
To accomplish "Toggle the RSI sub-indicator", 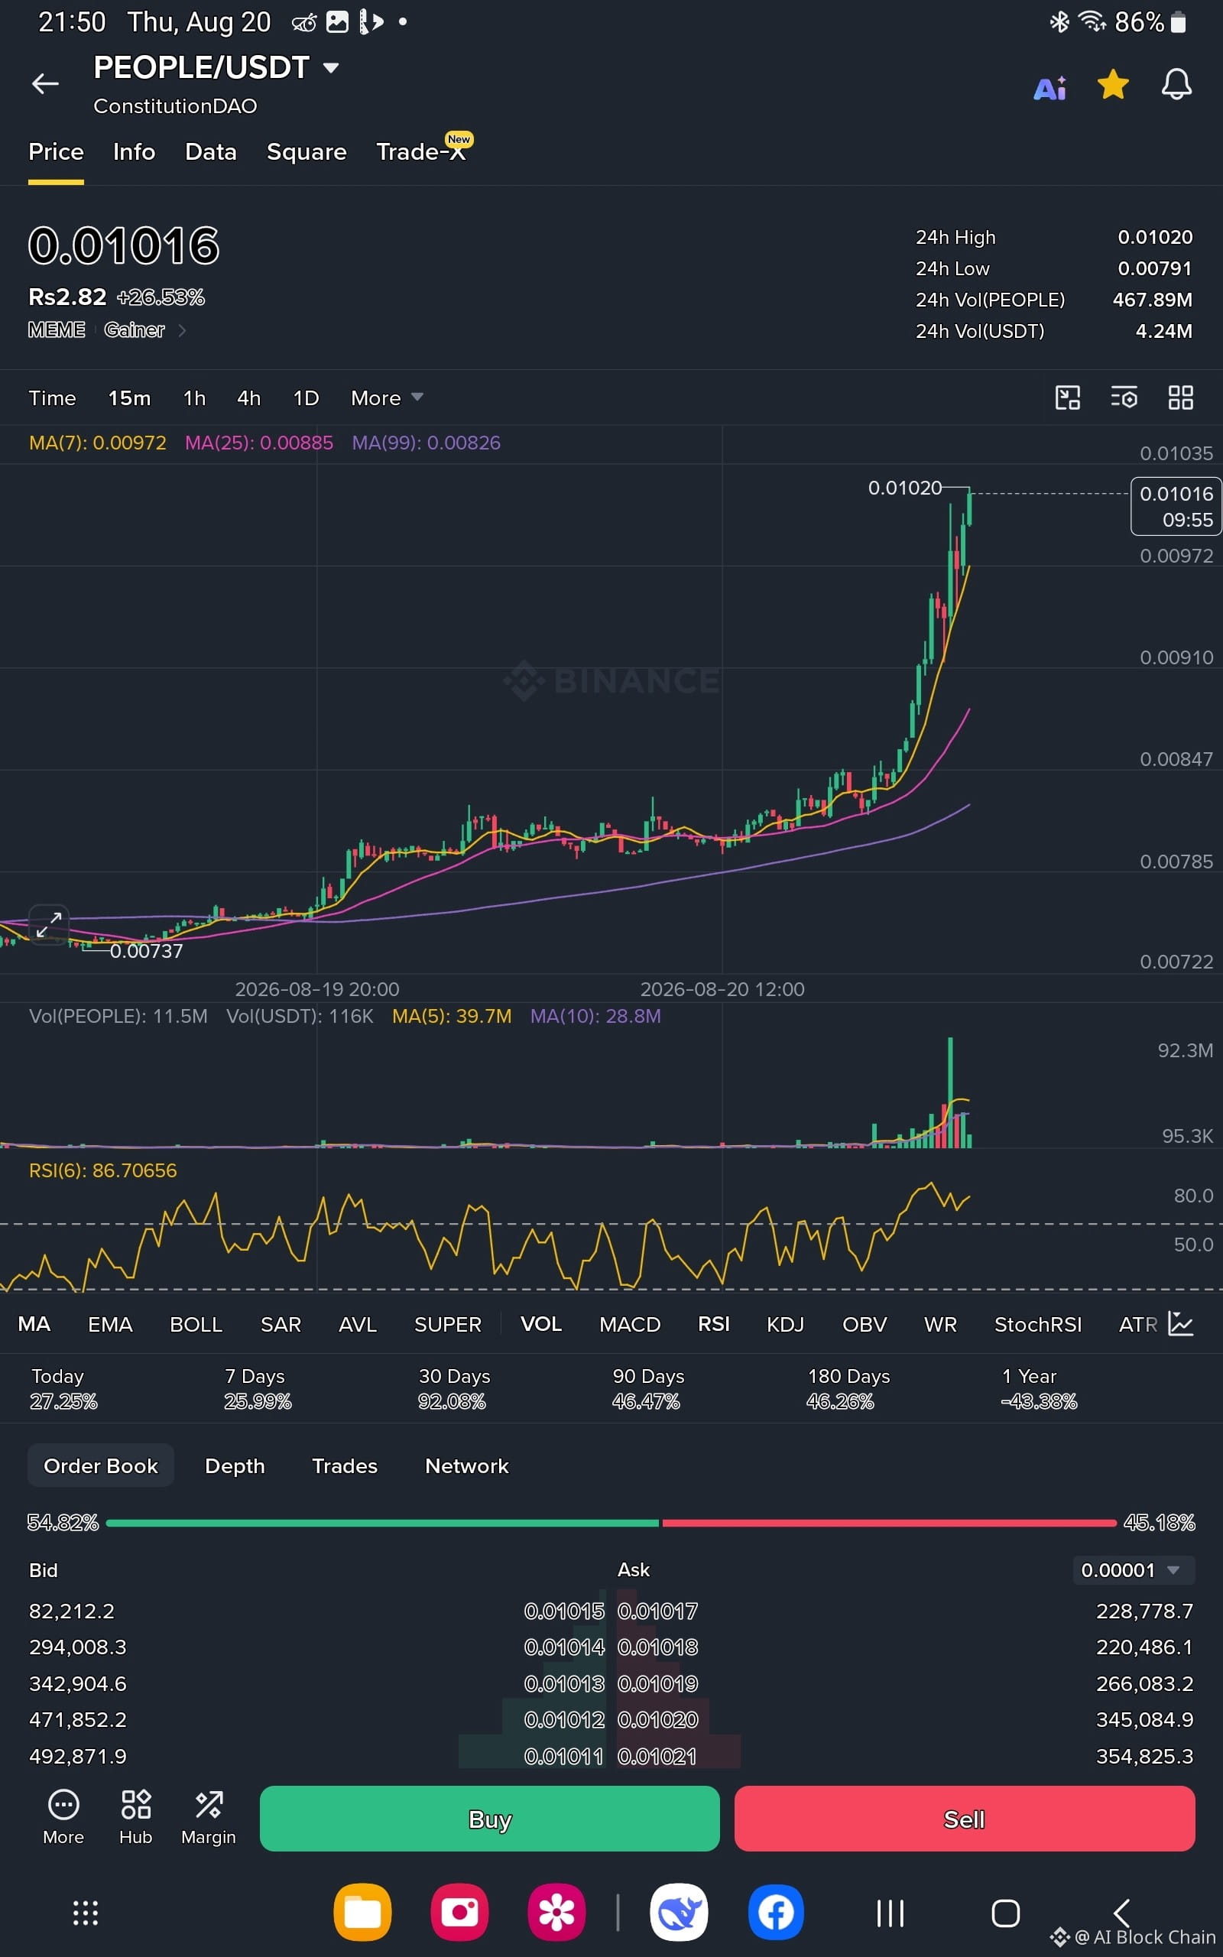I will [713, 1324].
